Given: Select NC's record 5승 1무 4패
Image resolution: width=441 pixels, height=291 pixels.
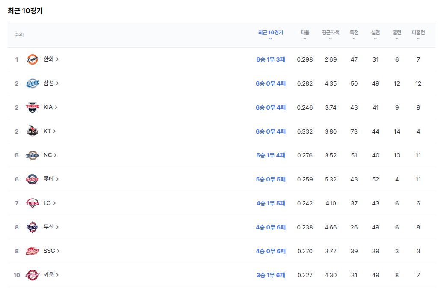Looking at the screenshot, I should [271, 155].
